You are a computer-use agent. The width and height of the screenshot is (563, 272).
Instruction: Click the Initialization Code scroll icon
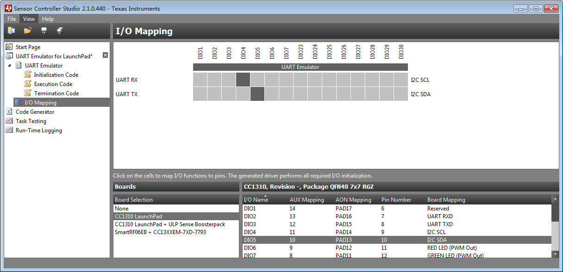tap(28, 75)
